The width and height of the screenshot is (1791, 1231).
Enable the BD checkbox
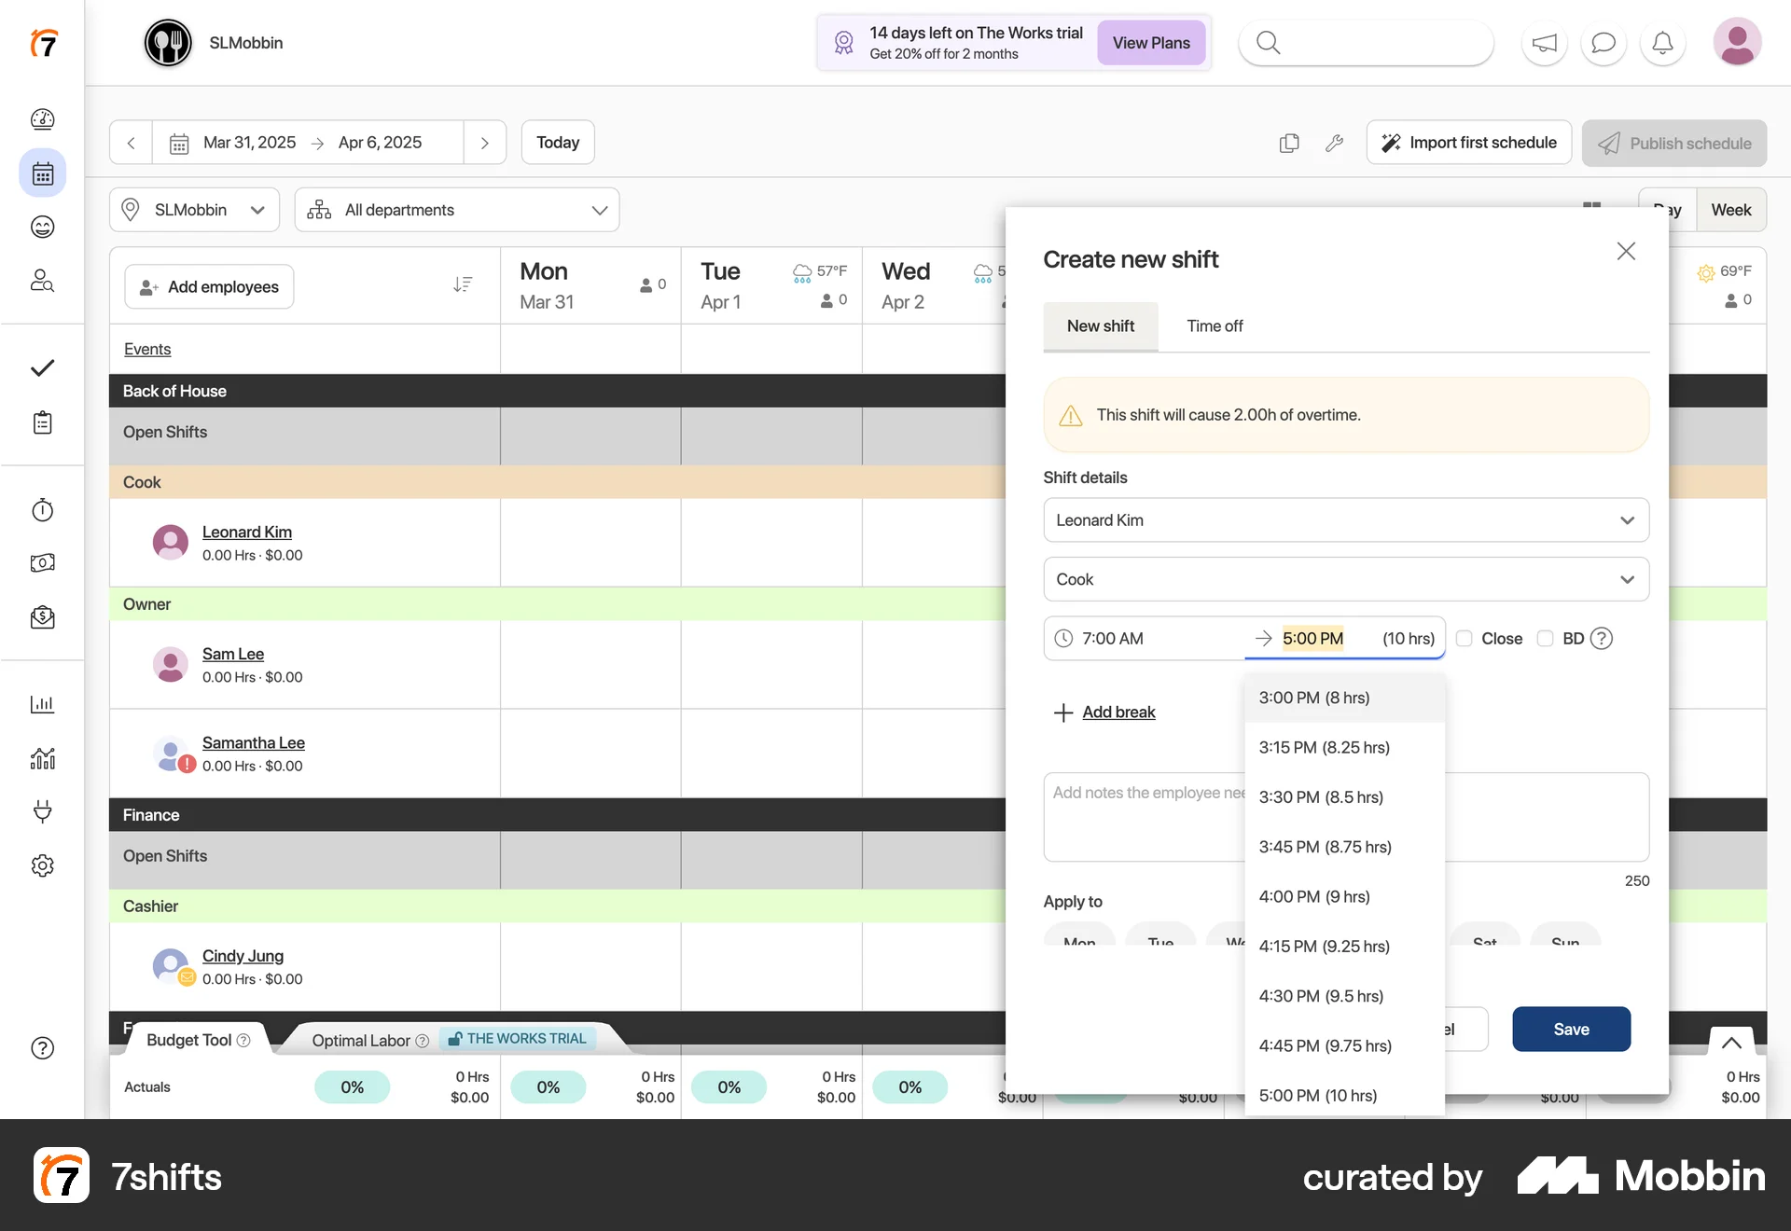1546,638
